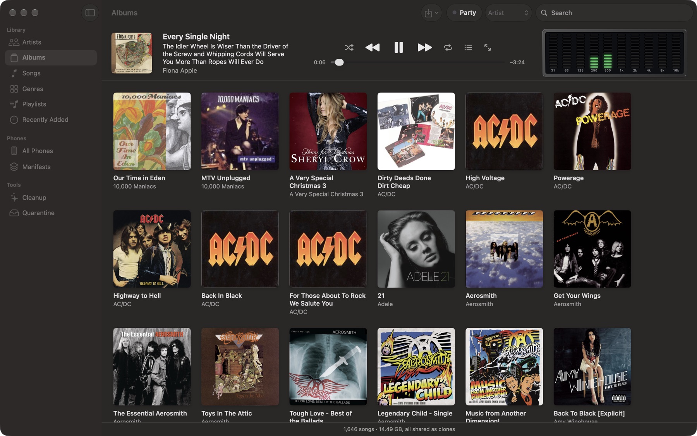
Task: Click the High Voltage album title
Action: coord(485,178)
